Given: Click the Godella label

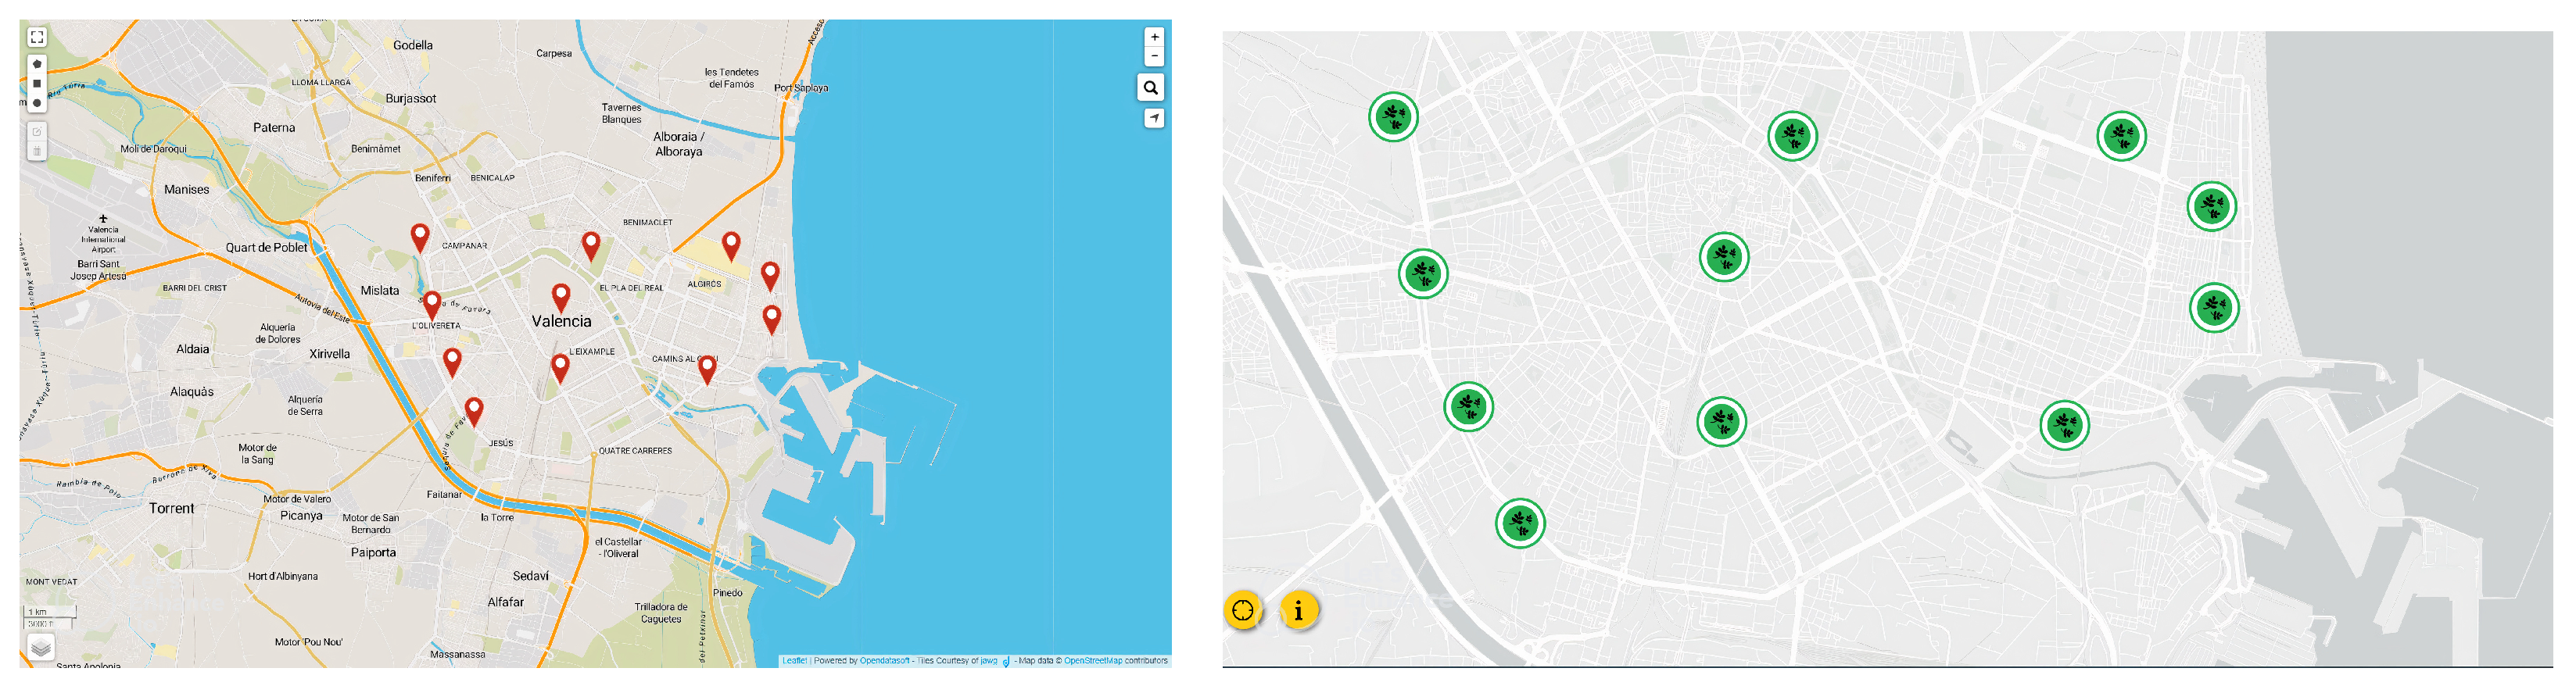Looking at the screenshot, I should click(x=413, y=46).
